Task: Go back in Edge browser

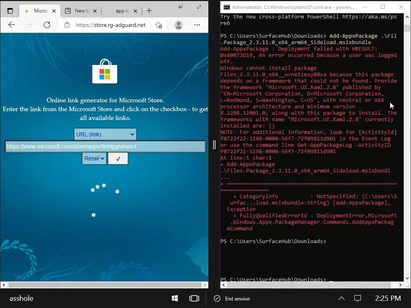Action: (x=12, y=25)
